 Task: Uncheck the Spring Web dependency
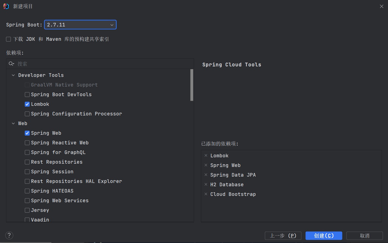27,133
